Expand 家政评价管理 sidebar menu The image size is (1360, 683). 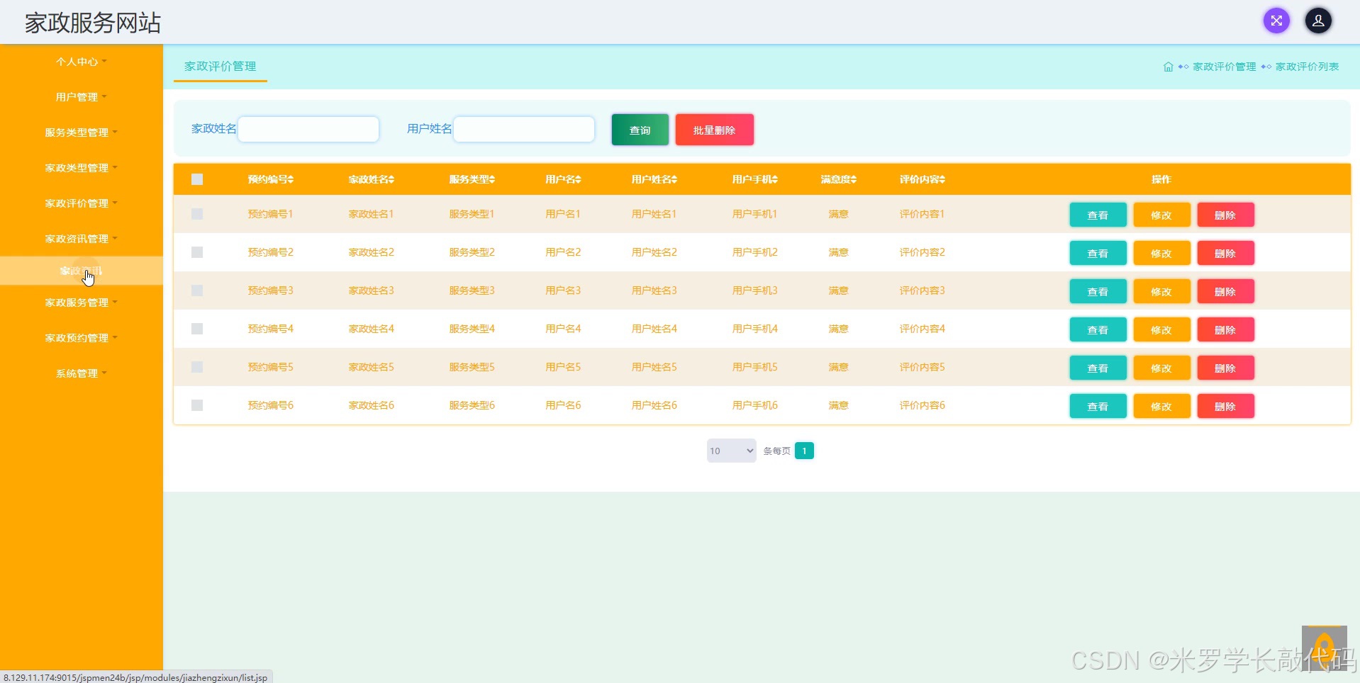(82, 203)
